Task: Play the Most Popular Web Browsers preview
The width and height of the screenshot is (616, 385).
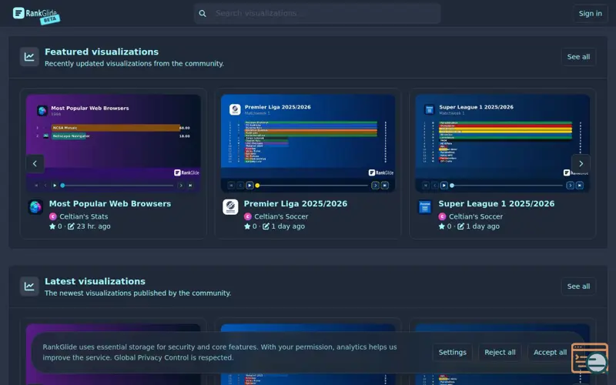Action: pyautogui.click(x=55, y=186)
